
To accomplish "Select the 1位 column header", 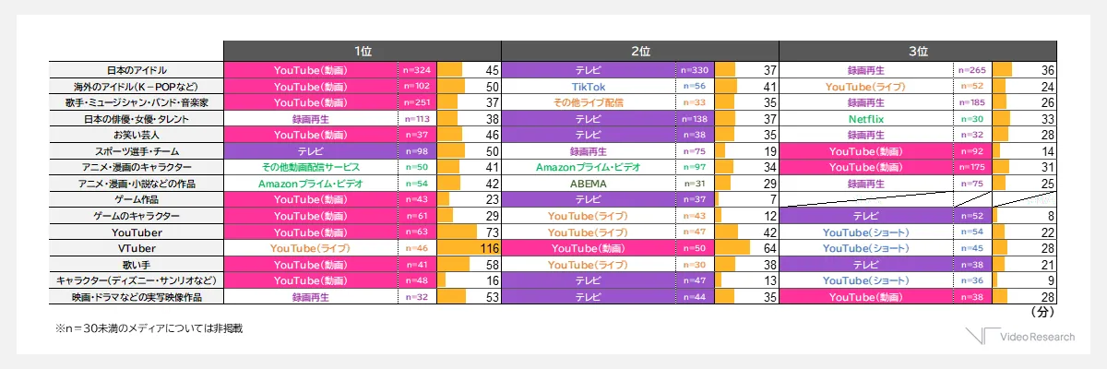I will [363, 51].
